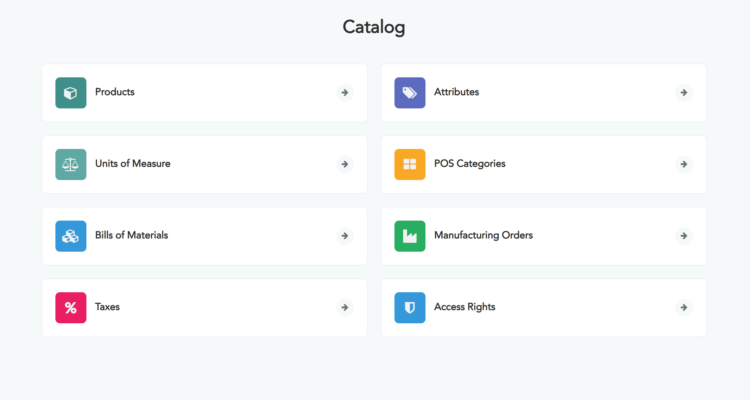The width and height of the screenshot is (750, 400).
Task: Click the arrow next to Taxes
Action: tap(345, 307)
